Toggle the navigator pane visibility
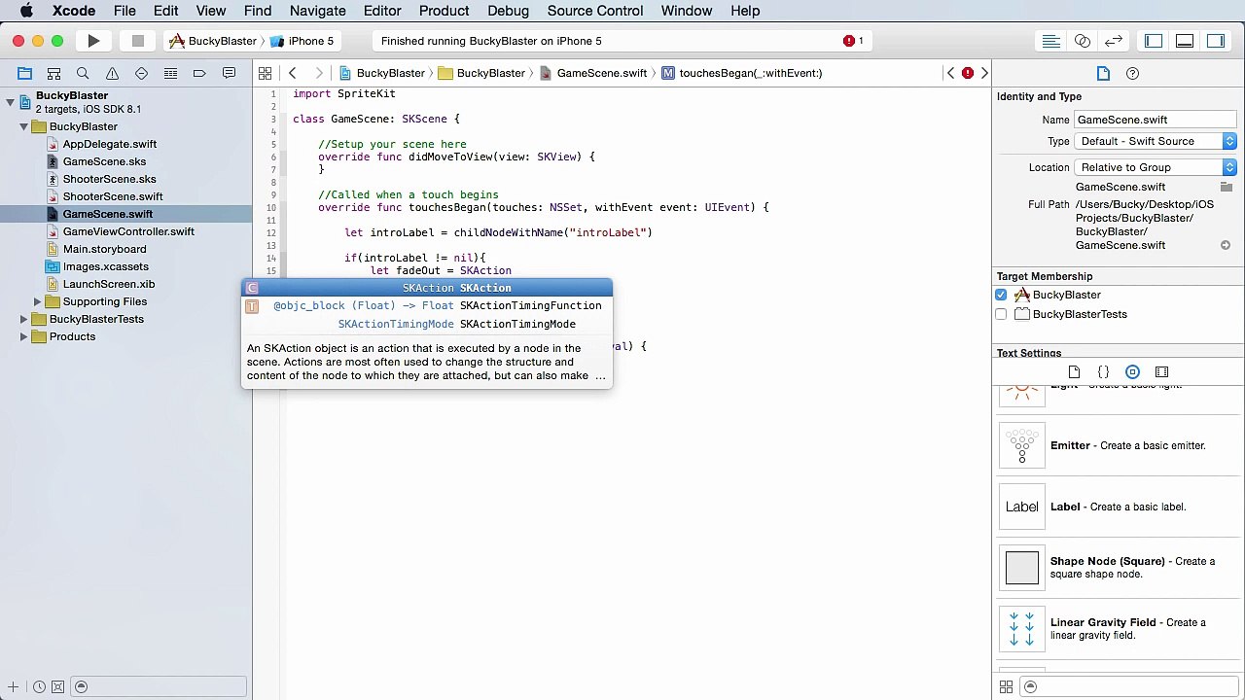This screenshot has height=700, width=1245. point(1154,41)
